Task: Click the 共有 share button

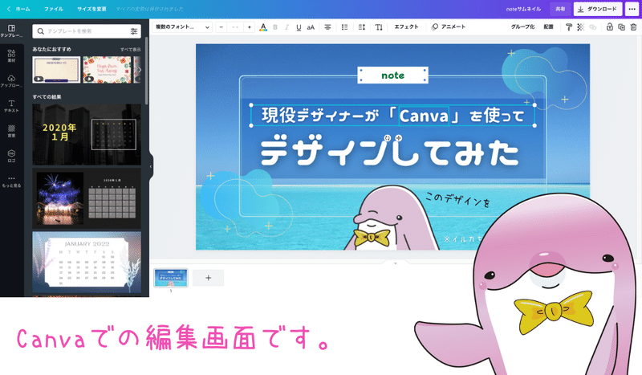Action: (x=560, y=9)
